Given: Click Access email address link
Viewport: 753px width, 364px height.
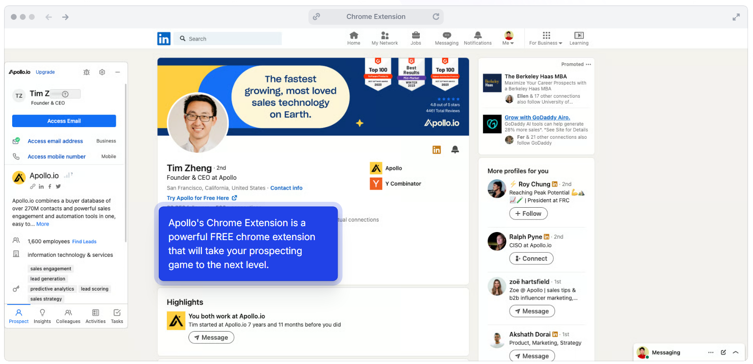Looking at the screenshot, I should point(55,141).
